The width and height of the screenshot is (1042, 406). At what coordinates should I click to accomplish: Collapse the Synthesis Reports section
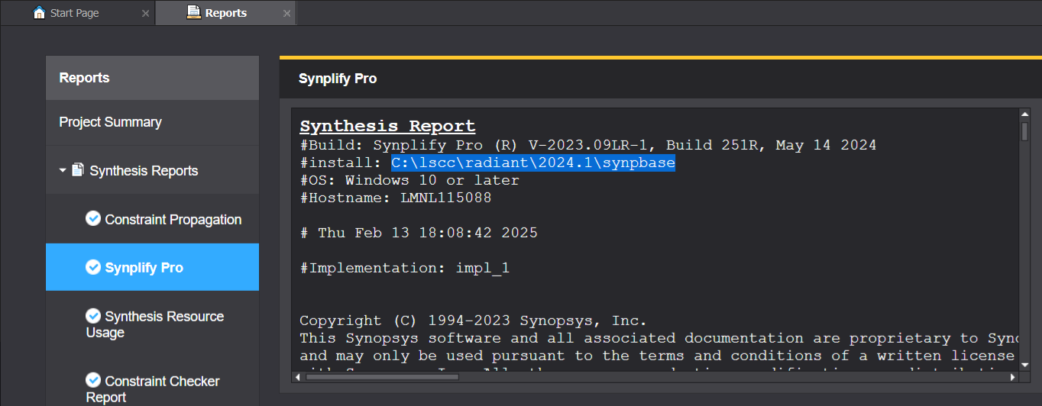click(x=63, y=171)
